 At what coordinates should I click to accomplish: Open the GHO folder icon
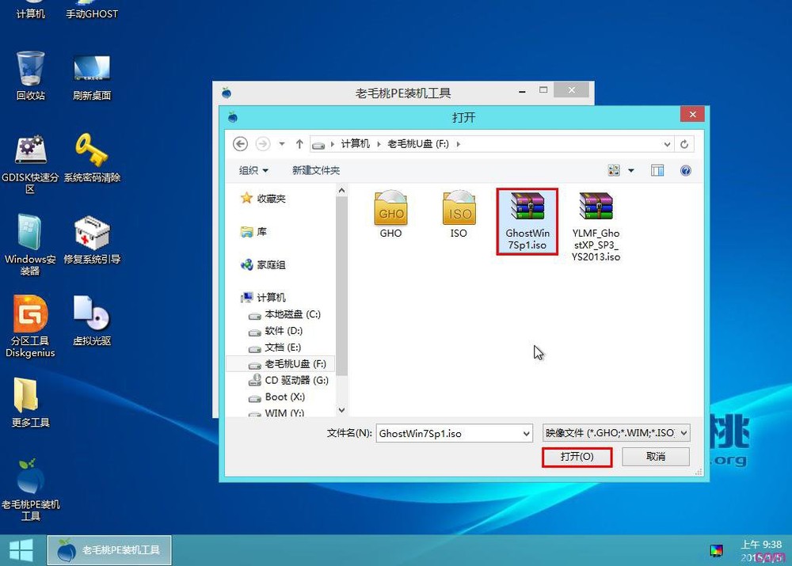[390, 206]
